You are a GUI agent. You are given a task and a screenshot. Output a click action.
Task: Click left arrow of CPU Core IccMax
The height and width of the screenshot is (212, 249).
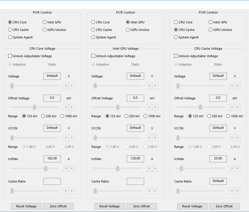[66, 169]
